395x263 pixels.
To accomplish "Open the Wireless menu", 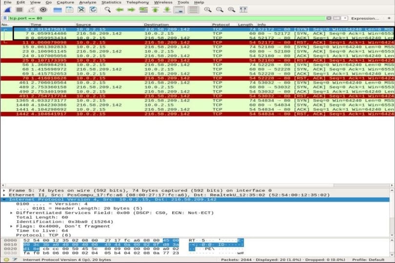I will click(163, 2).
